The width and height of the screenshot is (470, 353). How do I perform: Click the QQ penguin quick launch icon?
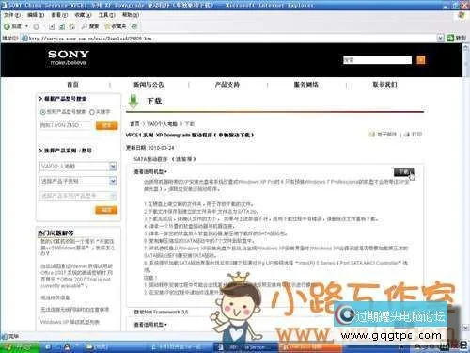[67, 347]
